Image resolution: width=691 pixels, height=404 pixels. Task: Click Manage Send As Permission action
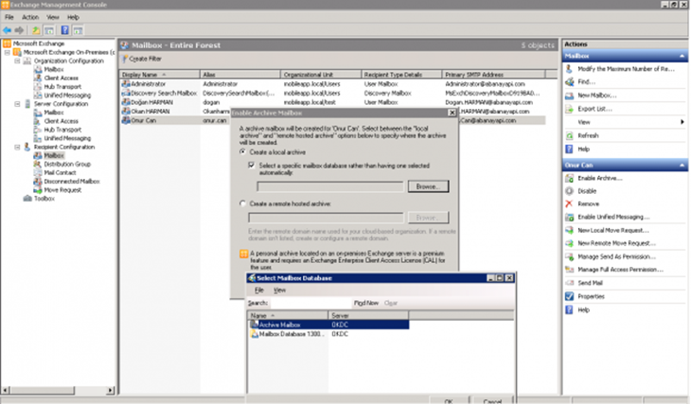point(616,256)
